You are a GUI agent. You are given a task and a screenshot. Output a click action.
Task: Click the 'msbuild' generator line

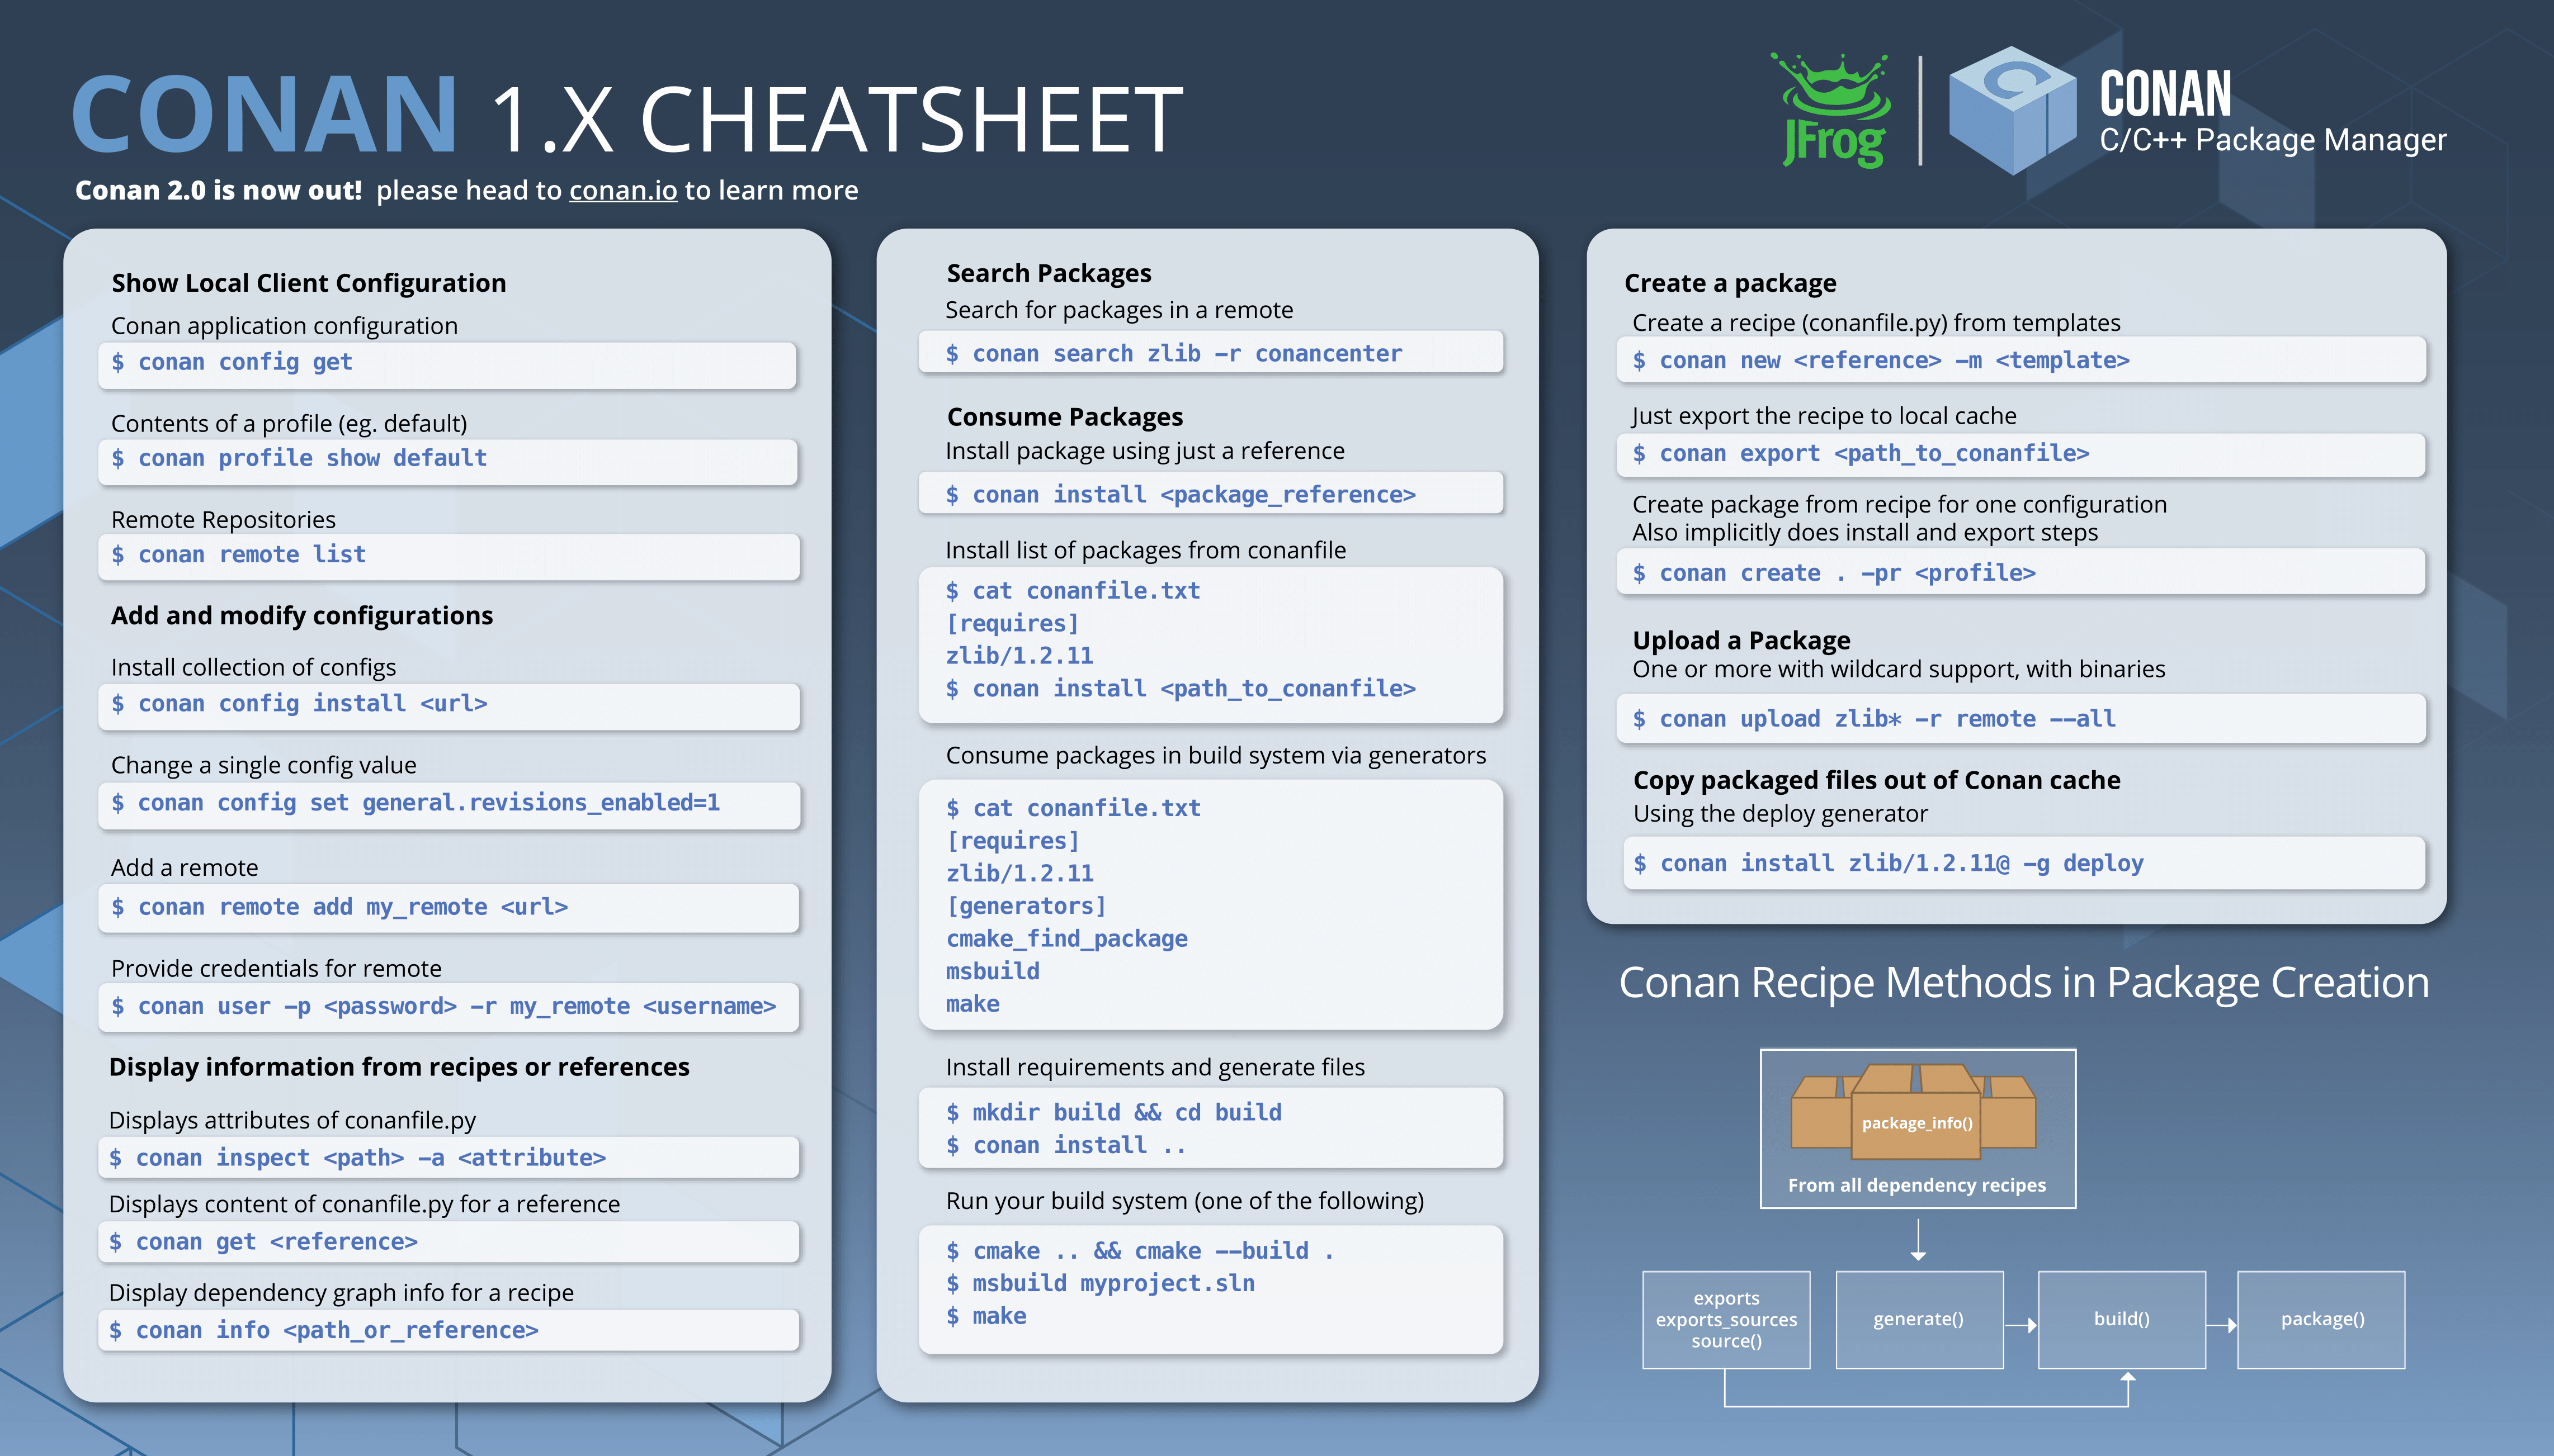click(x=993, y=971)
